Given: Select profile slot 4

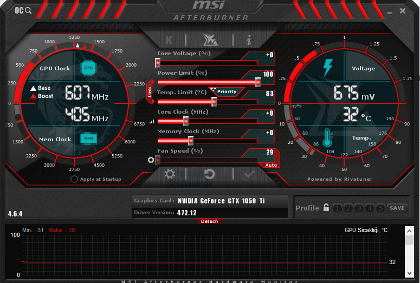Looking at the screenshot, I should point(370,208).
